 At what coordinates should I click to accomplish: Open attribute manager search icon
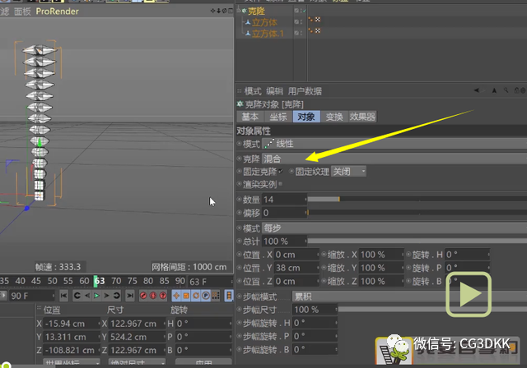point(506,90)
